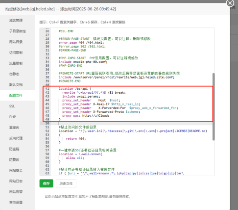Select the 配置文件 tab

[x=16, y=95]
